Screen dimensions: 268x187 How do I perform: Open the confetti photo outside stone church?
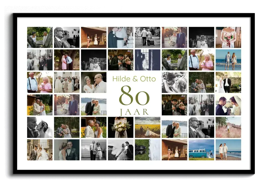click(x=40, y=150)
